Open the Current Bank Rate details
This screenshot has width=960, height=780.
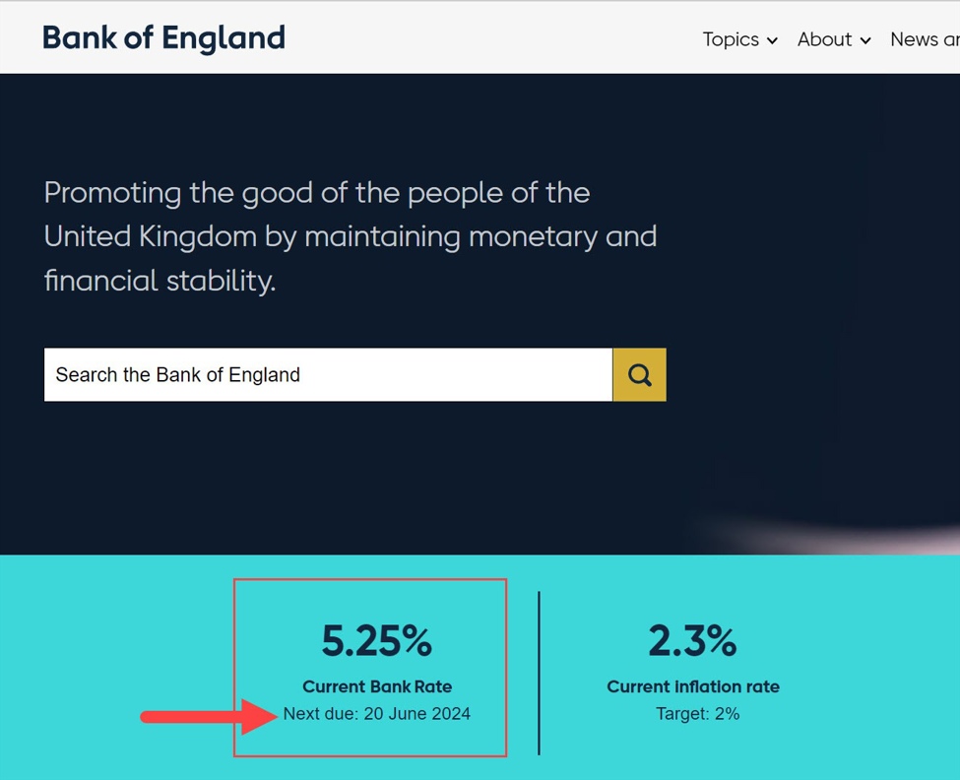click(x=374, y=686)
